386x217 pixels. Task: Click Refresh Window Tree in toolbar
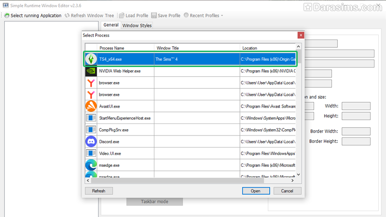(x=89, y=15)
